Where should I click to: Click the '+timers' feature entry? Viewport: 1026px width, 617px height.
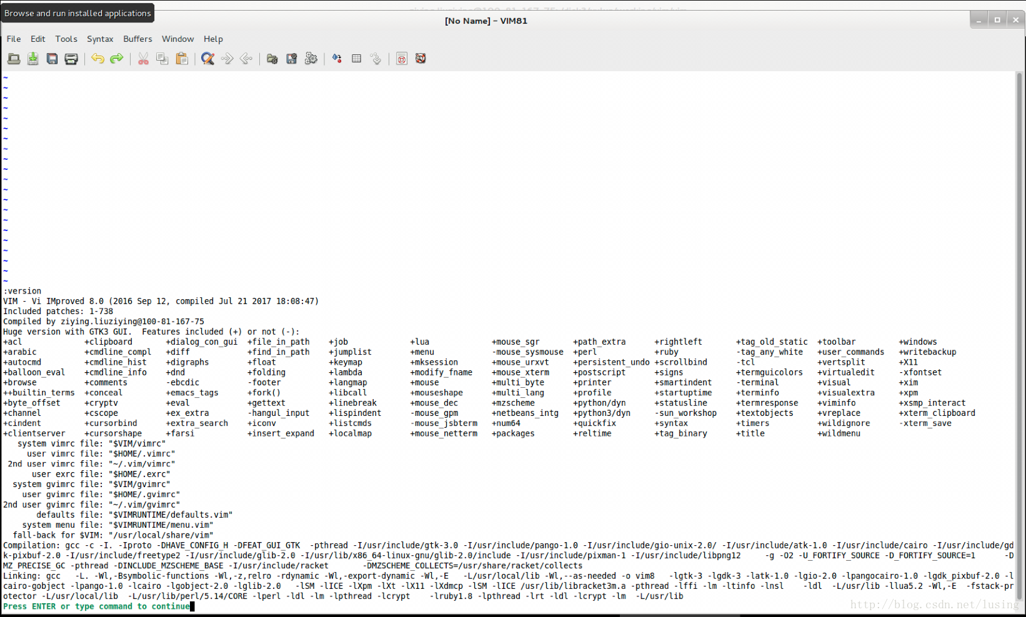tap(753, 423)
